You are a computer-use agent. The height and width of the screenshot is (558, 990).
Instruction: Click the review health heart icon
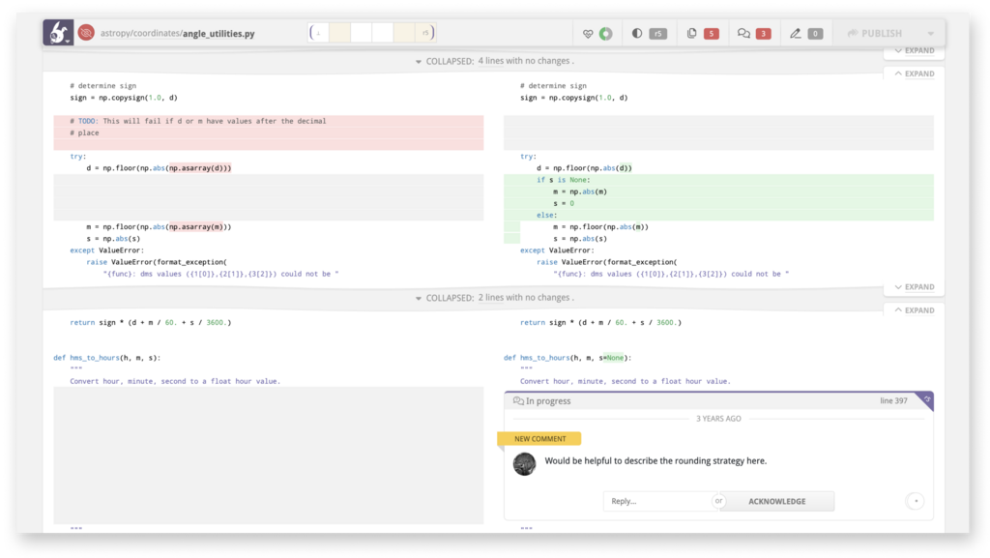click(588, 32)
